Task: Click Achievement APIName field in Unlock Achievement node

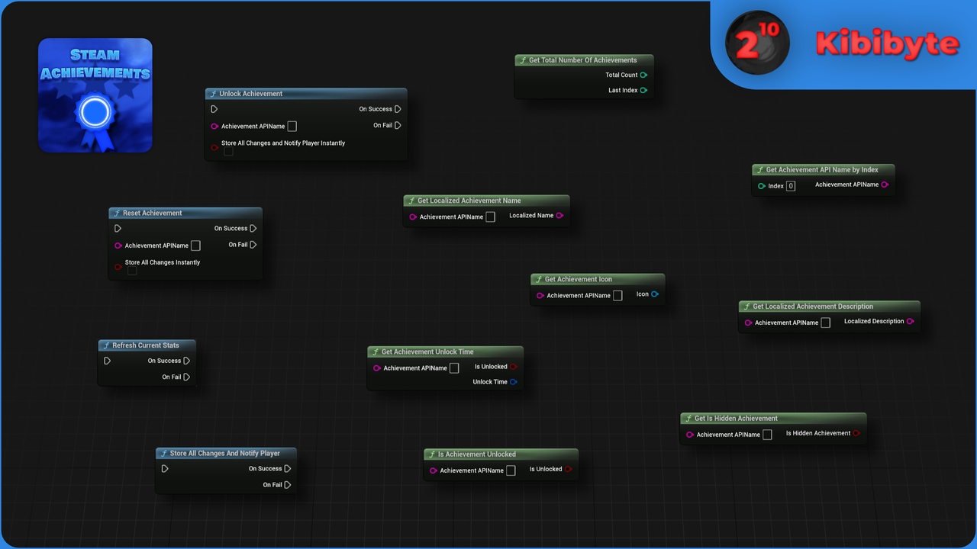Action: click(292, 127)
